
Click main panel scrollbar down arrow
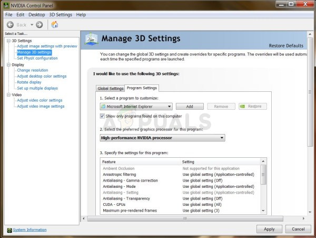point(310,212)
